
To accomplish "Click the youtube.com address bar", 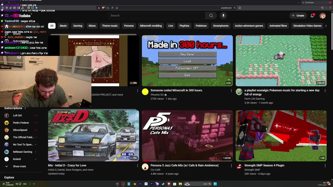I will coord(226,8).
